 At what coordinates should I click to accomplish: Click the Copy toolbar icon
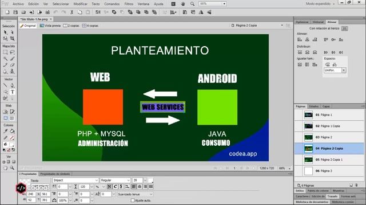80,12
